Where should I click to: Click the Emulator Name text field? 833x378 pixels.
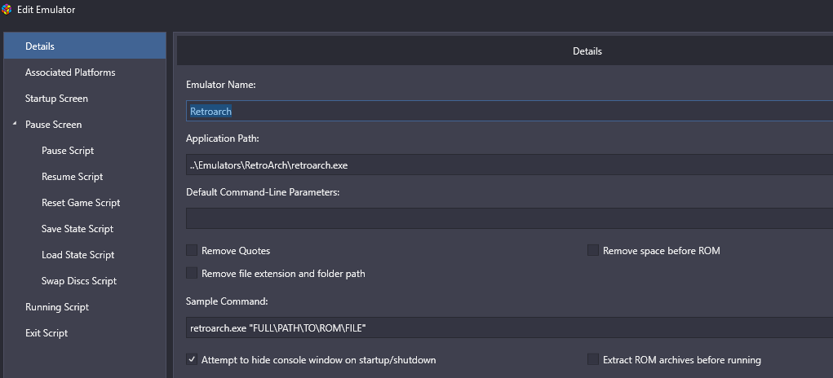click(509, 112)
